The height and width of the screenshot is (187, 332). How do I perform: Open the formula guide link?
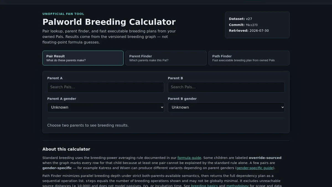coord(189,158)
